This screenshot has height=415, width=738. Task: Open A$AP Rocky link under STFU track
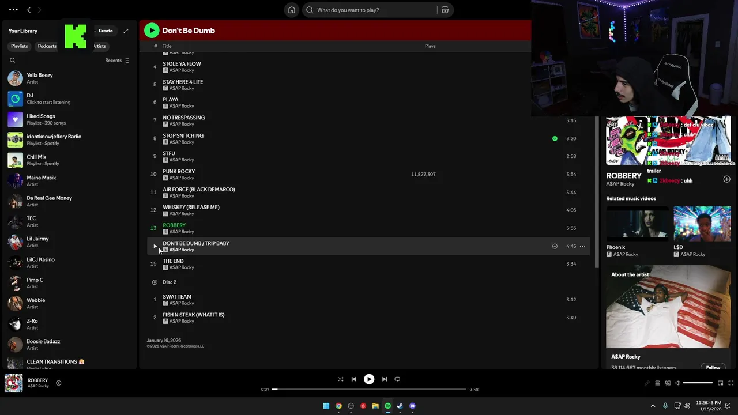tap(182, 160)
